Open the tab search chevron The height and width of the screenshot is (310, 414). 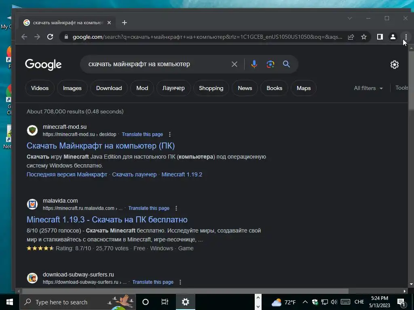click(x=350, y=18)
